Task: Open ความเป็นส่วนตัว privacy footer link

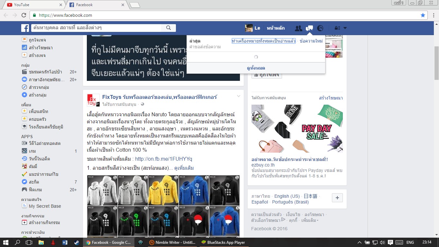Action: pyautogui.click(x=266, y=214)
